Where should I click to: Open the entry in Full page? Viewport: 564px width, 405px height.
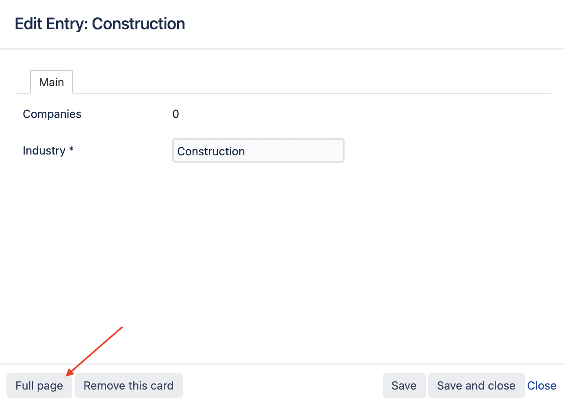point(39,385)
